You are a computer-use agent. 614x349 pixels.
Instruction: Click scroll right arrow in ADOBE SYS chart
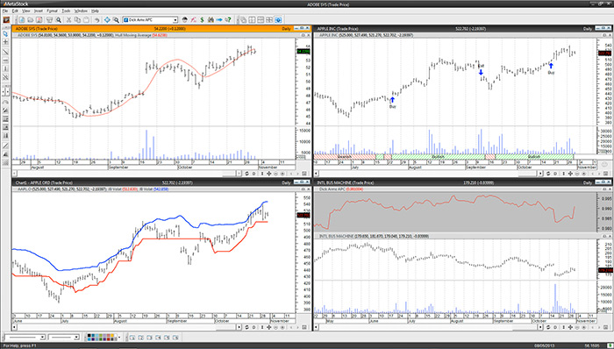point(239,174)
